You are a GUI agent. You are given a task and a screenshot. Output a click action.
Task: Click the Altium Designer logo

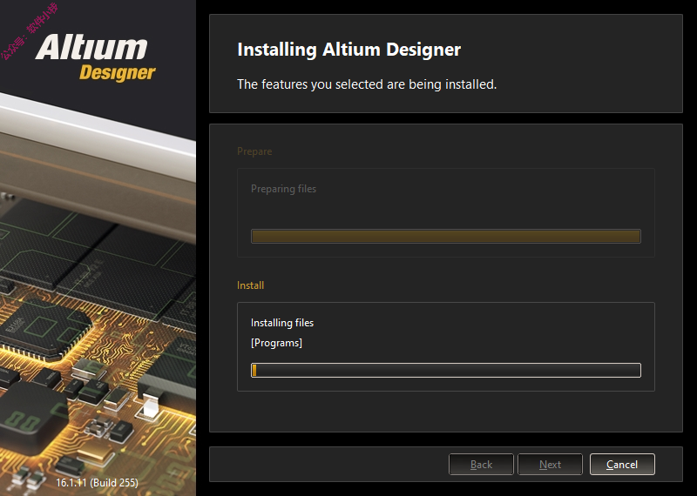click(x=96, y=57)
